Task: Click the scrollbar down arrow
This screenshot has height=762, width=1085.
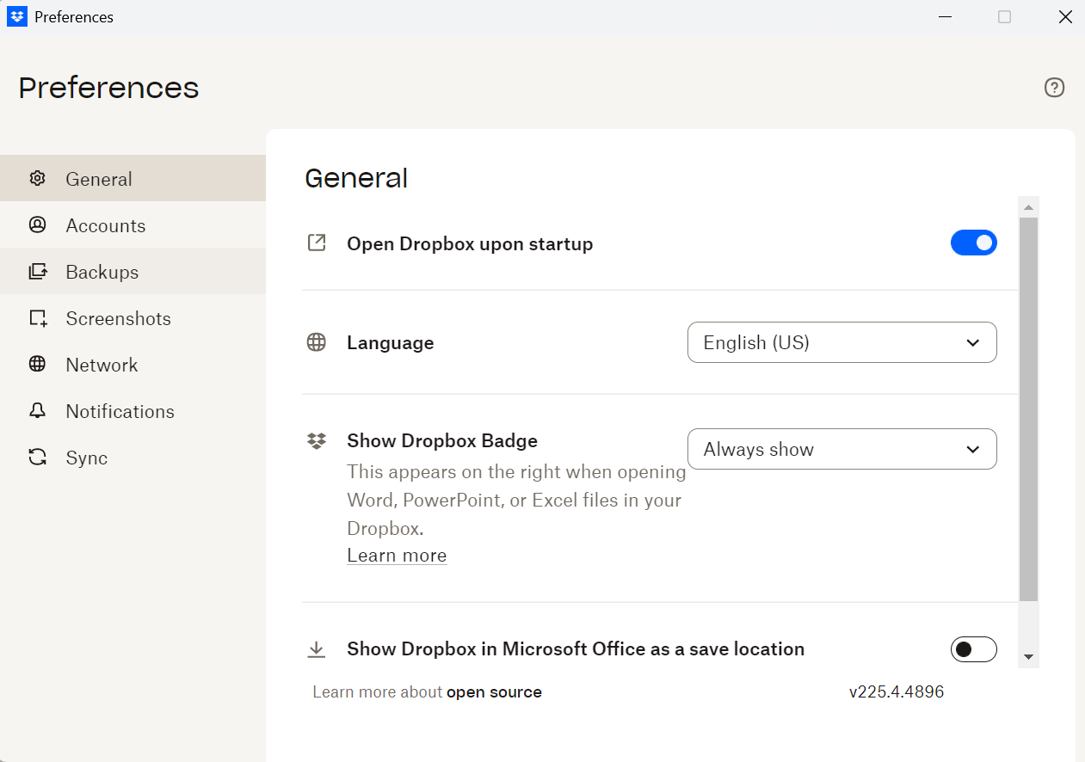Action: click(x=1028, y=658)
